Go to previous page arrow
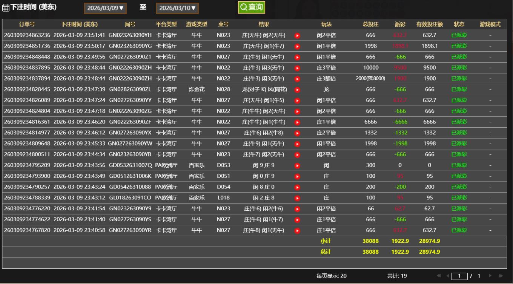The image size is (513, 284). 448,276
